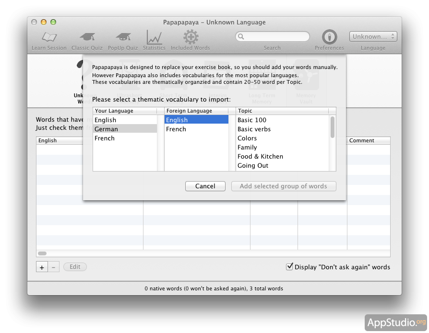Click the Included Words gear icon
Viewport: 429px width, 333px height.
tap(191, 37)
